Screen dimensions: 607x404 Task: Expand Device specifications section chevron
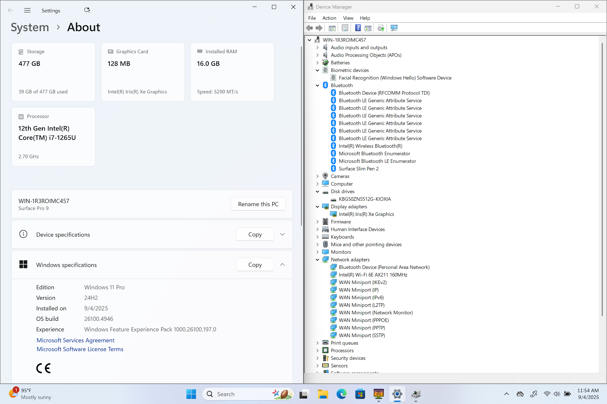[282, 234]
